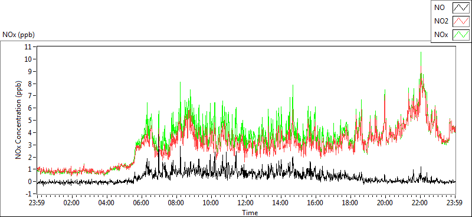
Task: Click the NOx Concentration (ppb) axis title
Action: [x=19, y=119]
